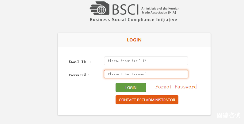Image resolution: width=244 pixels, height=124 pixels.
Task: Click the orange LOGIN panel heading
Action: (x=134, y=40)
